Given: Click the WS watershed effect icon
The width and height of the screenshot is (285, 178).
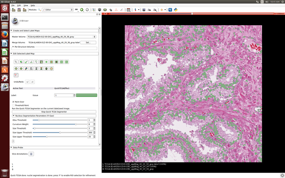Looking at the screenshot, I should point(31,68).
